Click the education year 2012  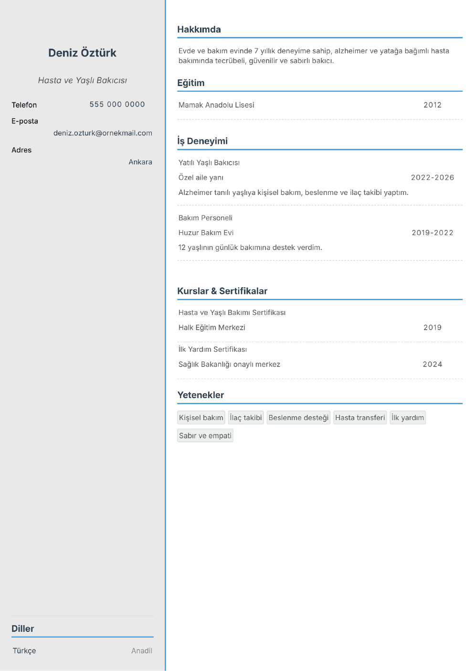point(432,105)
